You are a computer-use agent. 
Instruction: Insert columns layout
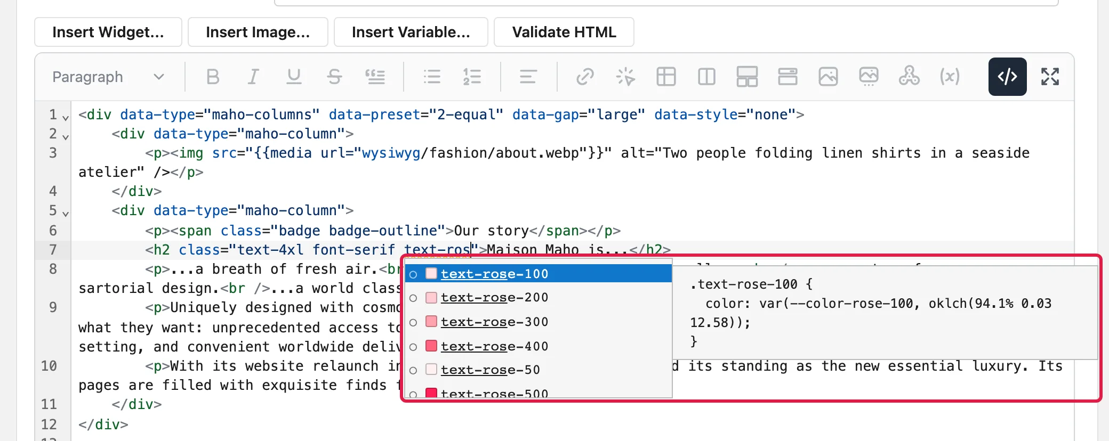[x=706, y=77]
